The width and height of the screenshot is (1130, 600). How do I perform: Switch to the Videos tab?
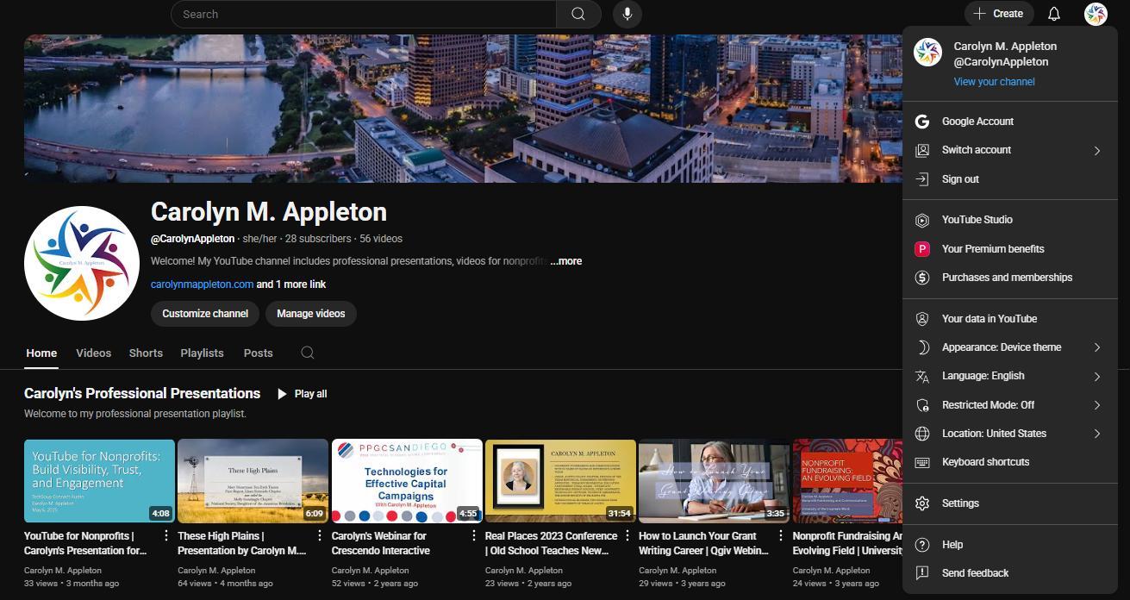point(93,353)
